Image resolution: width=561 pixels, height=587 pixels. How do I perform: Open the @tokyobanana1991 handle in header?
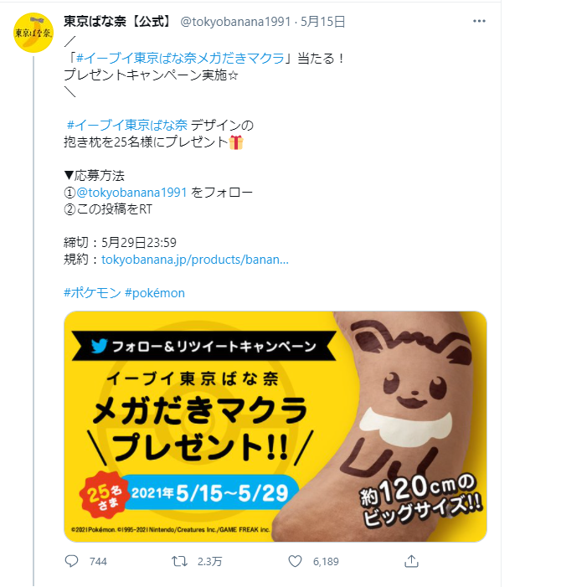pos(235,22)
